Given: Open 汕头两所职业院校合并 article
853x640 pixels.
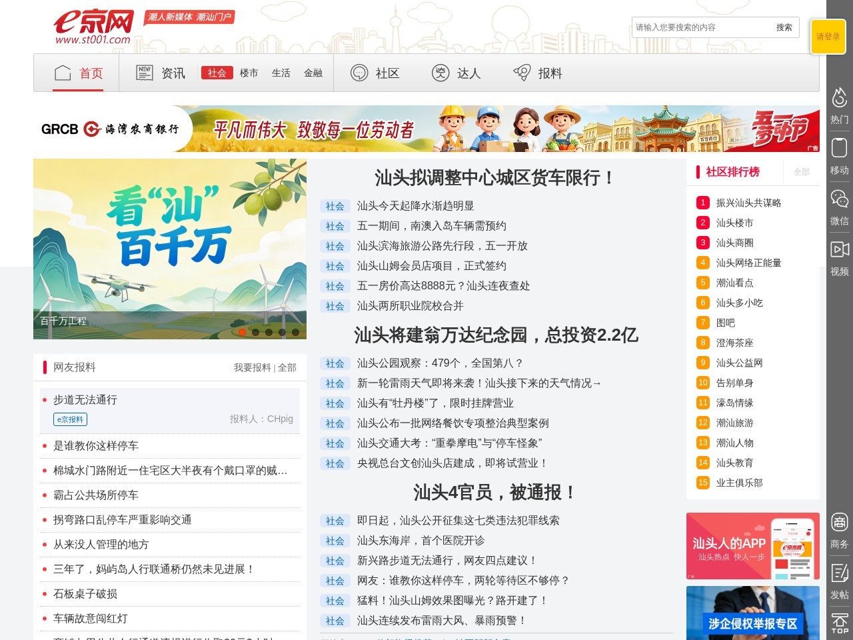Looking at the screenshot, I should [x=410, y=306].
